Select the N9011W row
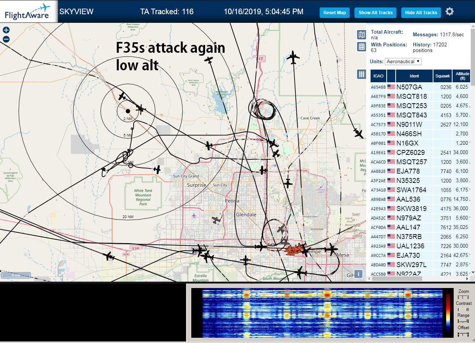The width and height of the screenshot is (475, 343). (x=420, y=124)
